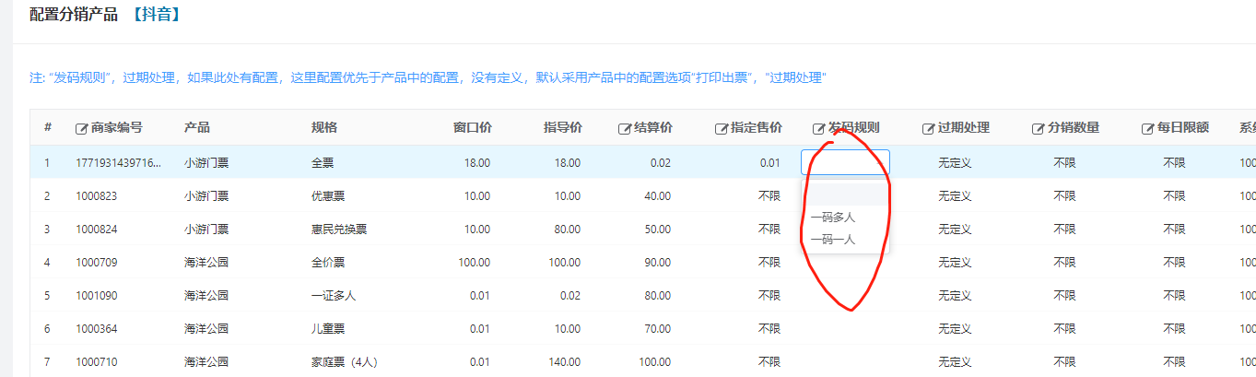
Task: Click edit icon beside 商家编号 header
Action: coord(81,128)
